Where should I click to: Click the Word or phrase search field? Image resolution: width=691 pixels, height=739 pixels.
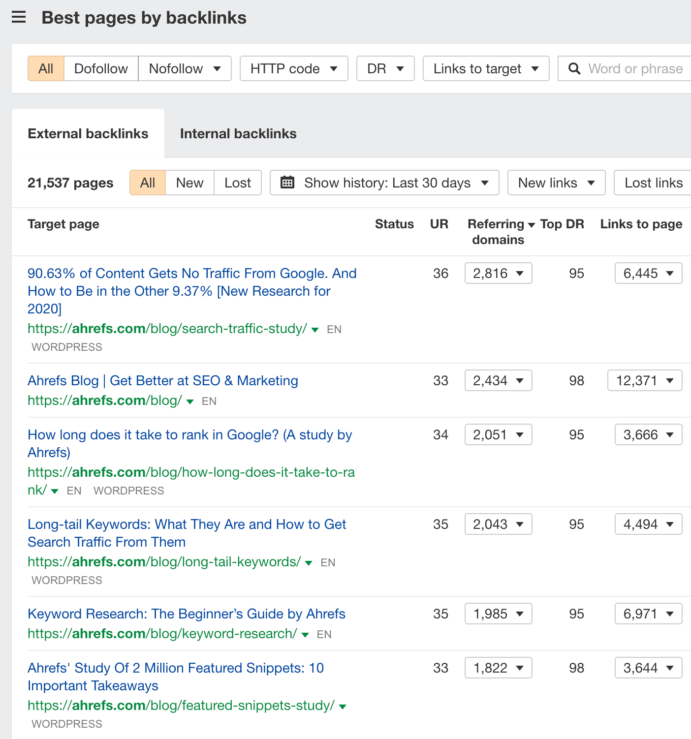click(635, 68)
